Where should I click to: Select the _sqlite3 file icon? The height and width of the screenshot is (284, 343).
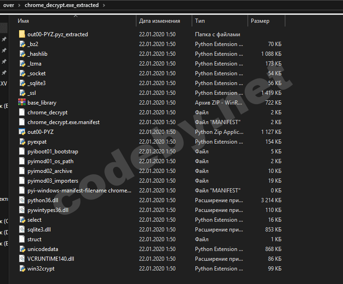(x=22, y=83)
